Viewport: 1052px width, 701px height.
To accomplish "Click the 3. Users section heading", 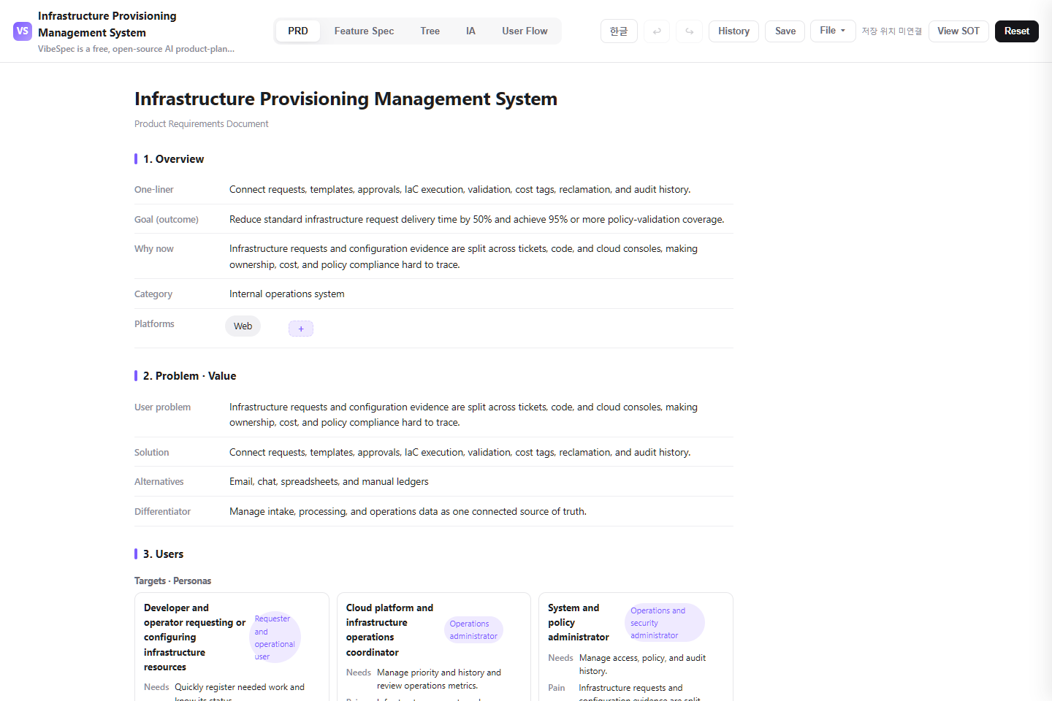I will click(x=163, y=554).
